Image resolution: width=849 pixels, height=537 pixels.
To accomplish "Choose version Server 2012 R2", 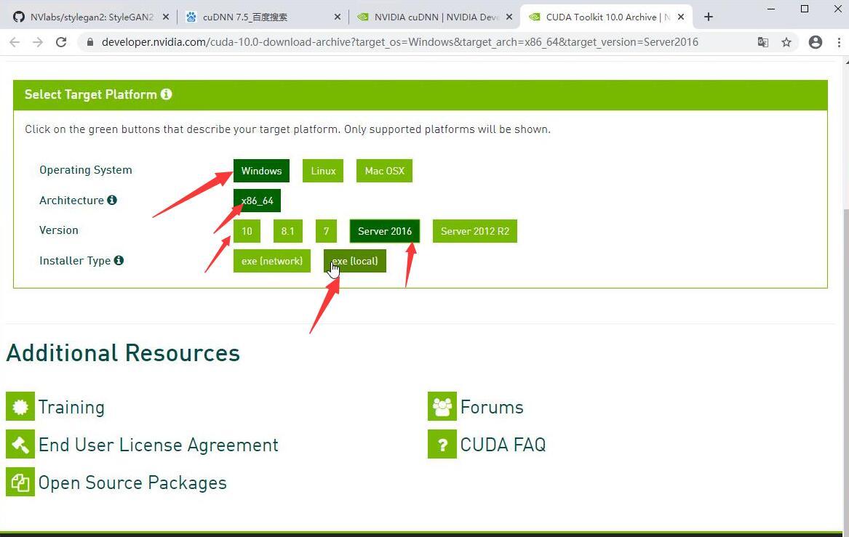I will tap(475, 231).
